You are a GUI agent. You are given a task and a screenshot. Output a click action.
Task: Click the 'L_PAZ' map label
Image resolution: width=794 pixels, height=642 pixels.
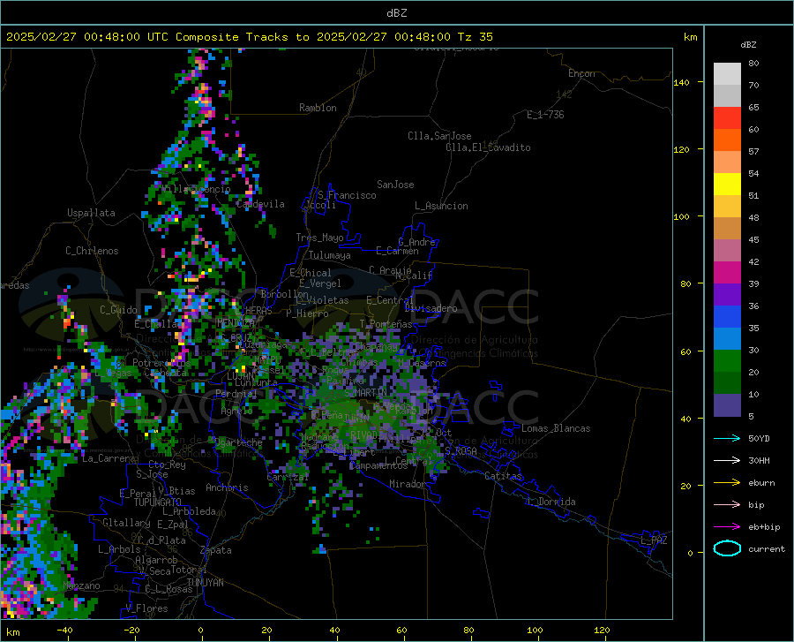pyautogui.click(x=654, y=540)
